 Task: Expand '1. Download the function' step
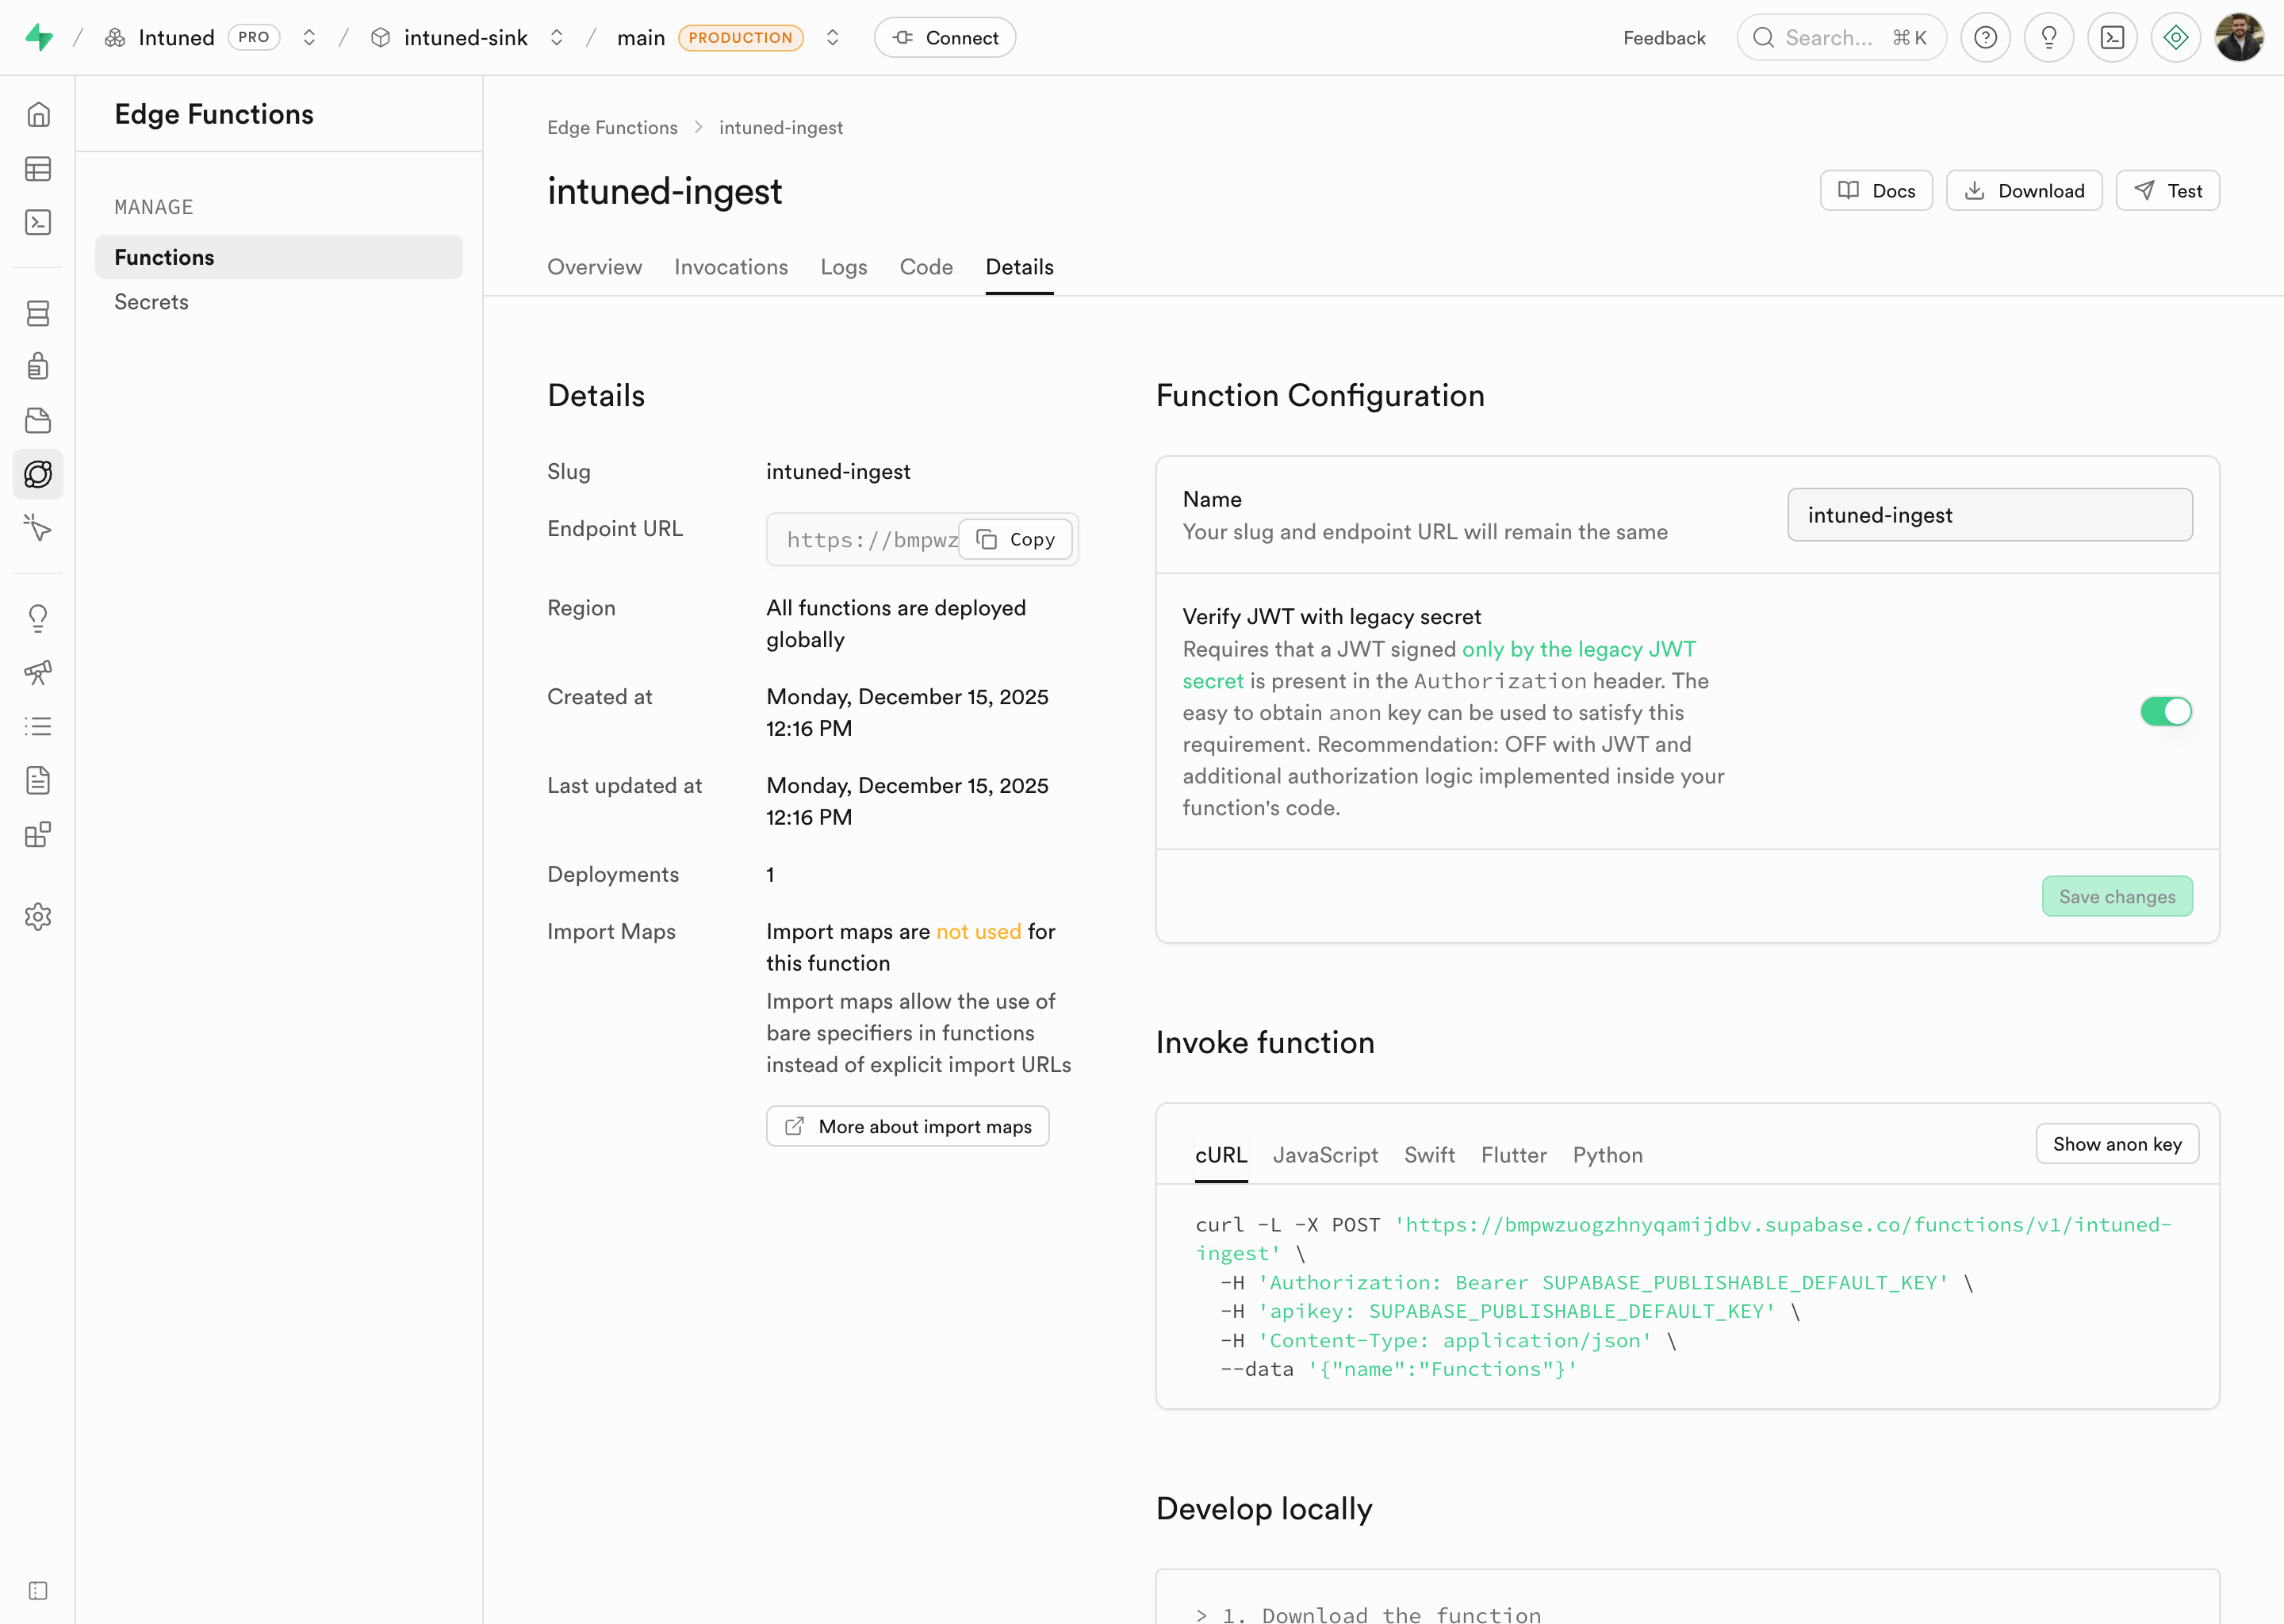1368,1614
